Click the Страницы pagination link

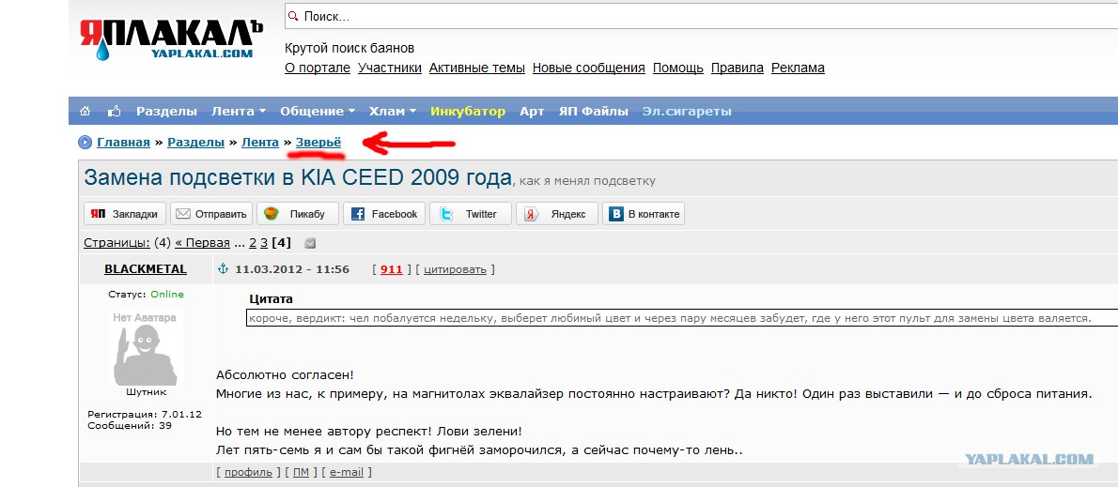(x=116, y=243)
